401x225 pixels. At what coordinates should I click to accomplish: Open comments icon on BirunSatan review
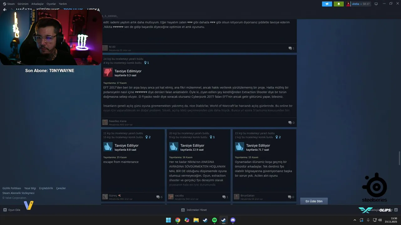tap(290, 197)
